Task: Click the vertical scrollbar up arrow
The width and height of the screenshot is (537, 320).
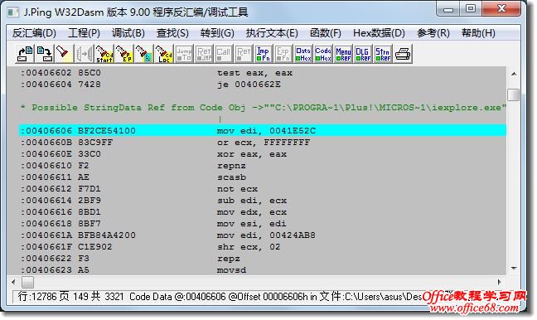Action: coord(514,74)
